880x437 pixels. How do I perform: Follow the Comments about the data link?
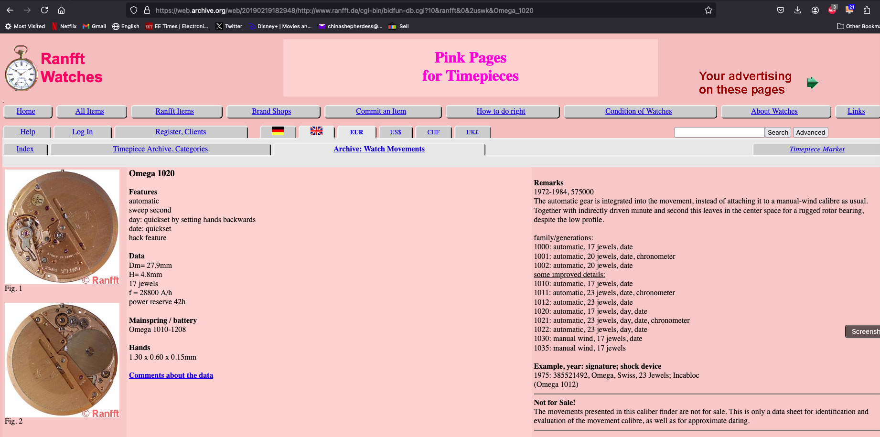click(x=171, y=375)
